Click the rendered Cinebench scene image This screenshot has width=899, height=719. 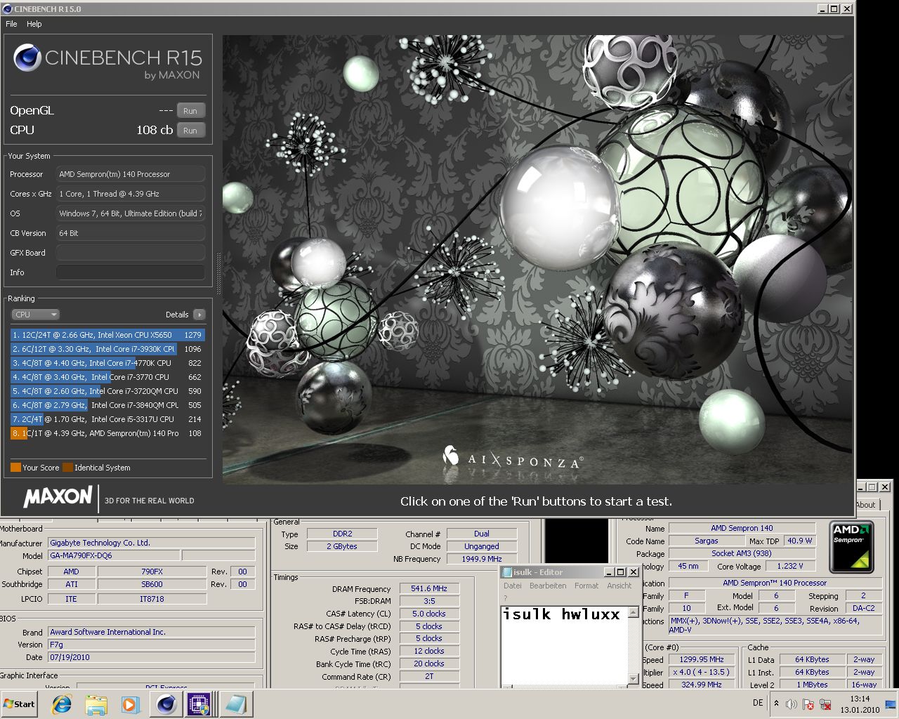coord(538,259)
